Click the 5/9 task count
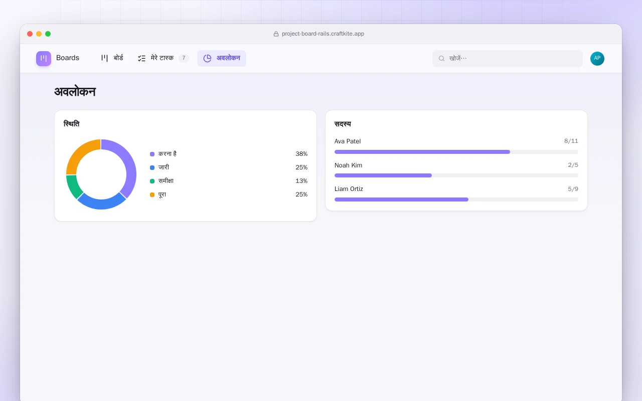 573,189
